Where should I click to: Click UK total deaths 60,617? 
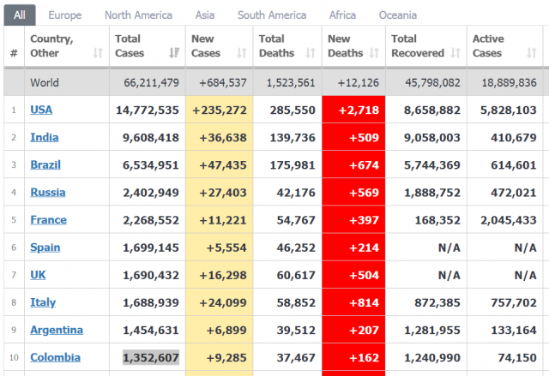[296, 275]
